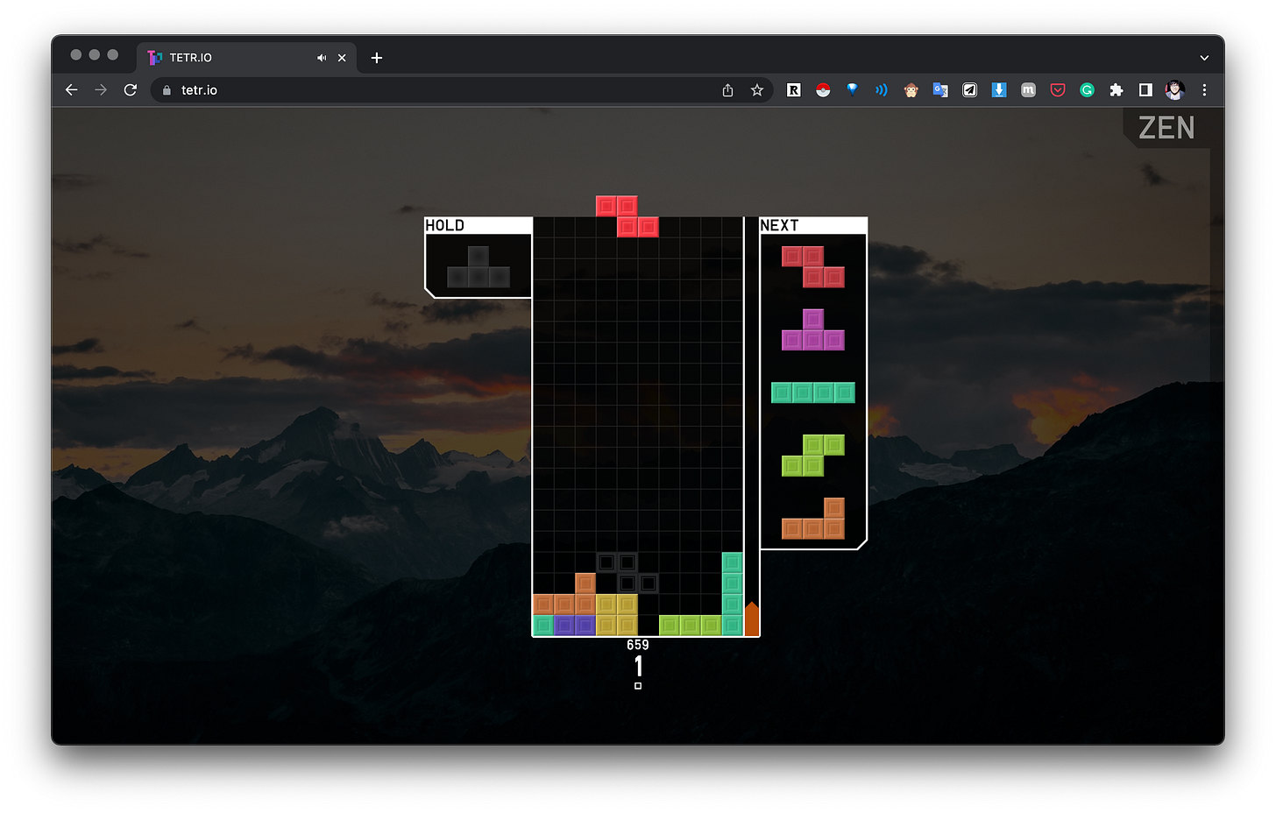Open the Google Translate extension
This screenshot has width=1276, height=813.
pos(940,90)
